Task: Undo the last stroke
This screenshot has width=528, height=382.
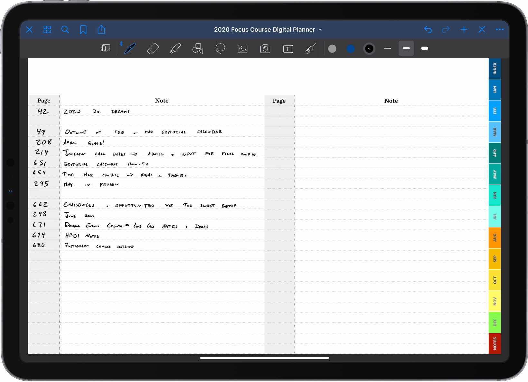Action: point(428,30)
